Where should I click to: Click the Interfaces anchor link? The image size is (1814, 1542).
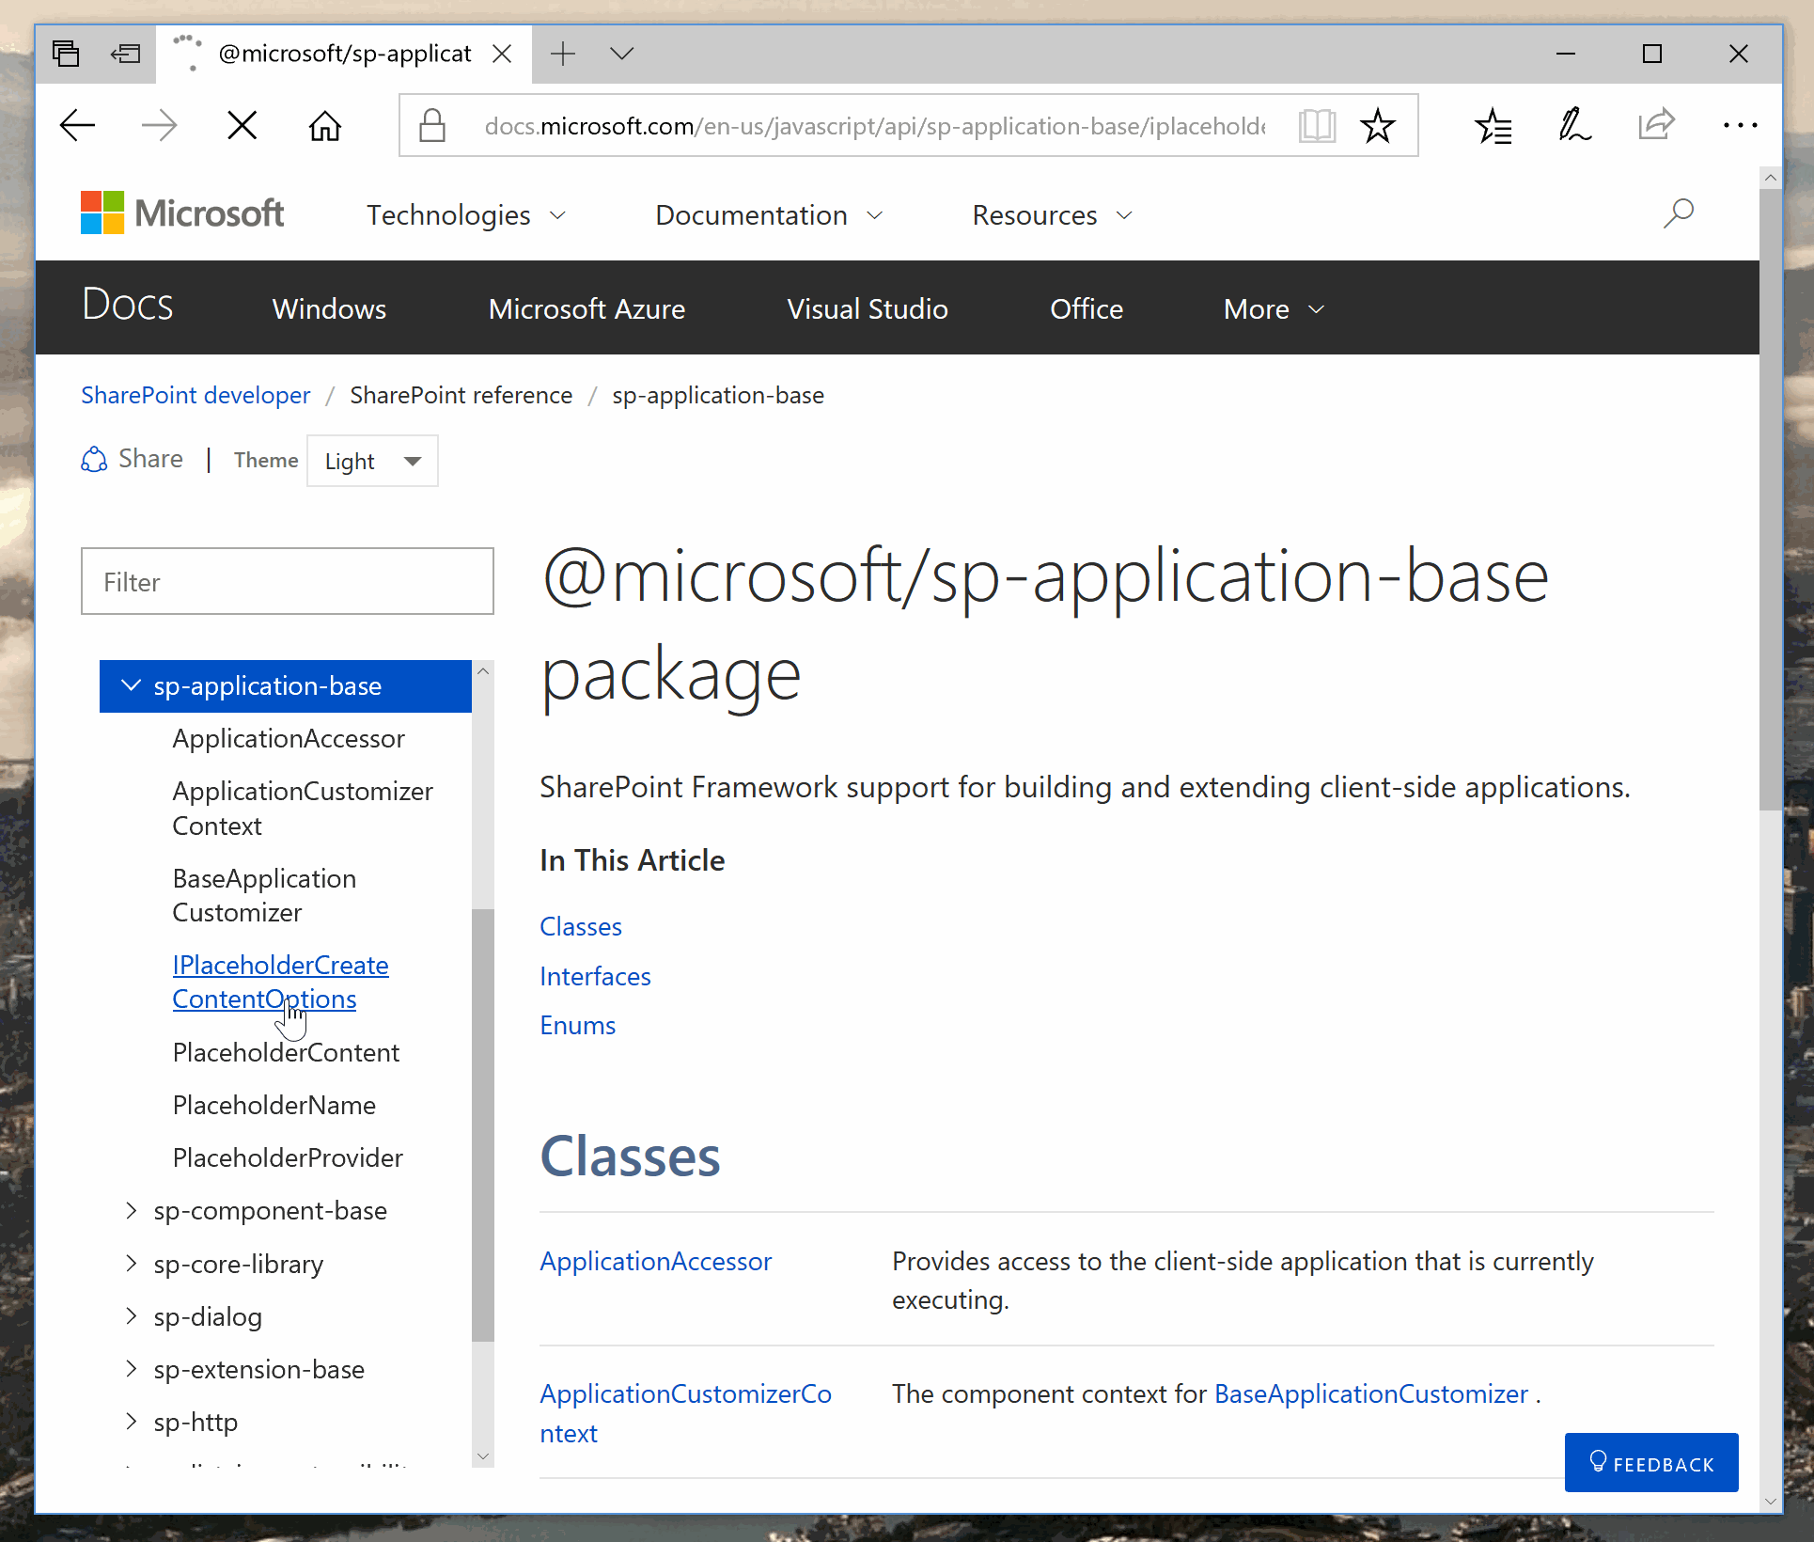coord(597,976)
